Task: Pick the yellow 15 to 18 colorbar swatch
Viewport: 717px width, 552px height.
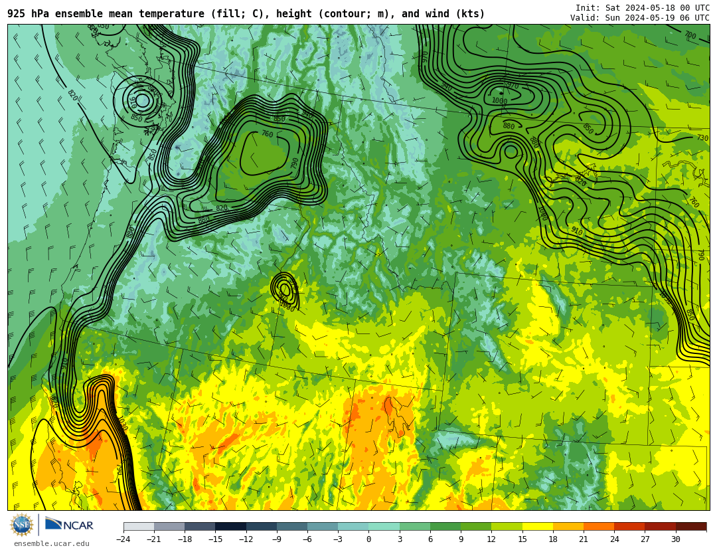Action: click(537, 526)
